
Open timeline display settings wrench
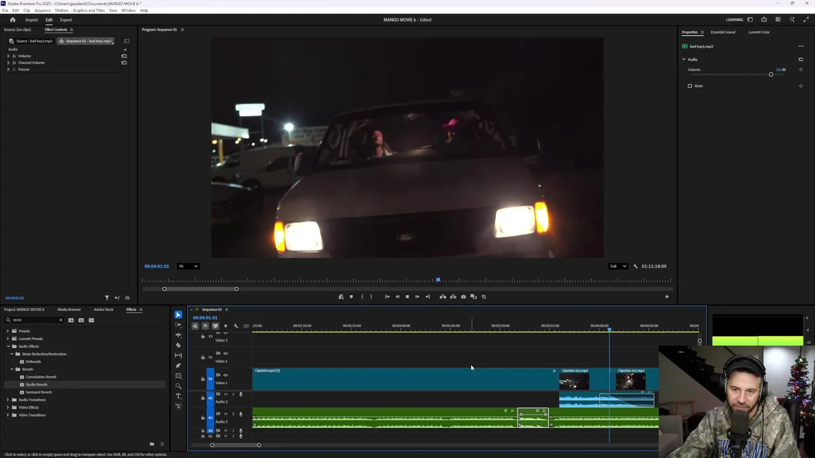pos(236,326)
